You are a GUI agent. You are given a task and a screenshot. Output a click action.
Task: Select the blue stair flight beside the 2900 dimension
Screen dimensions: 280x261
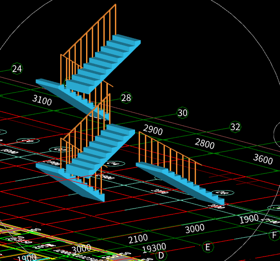[x=101, y=151]
